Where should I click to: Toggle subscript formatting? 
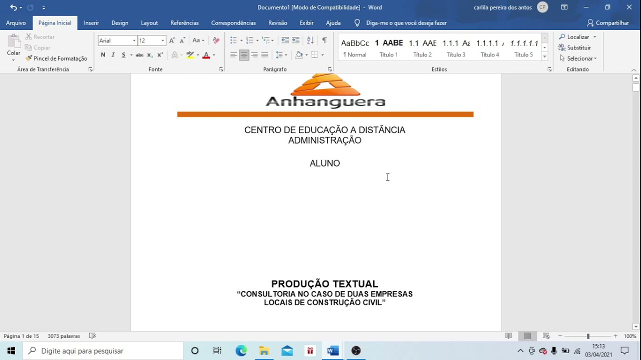pyautogui.click(x=150, y=55)
